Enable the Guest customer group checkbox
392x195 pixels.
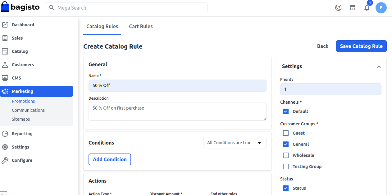tap(285, 133)
